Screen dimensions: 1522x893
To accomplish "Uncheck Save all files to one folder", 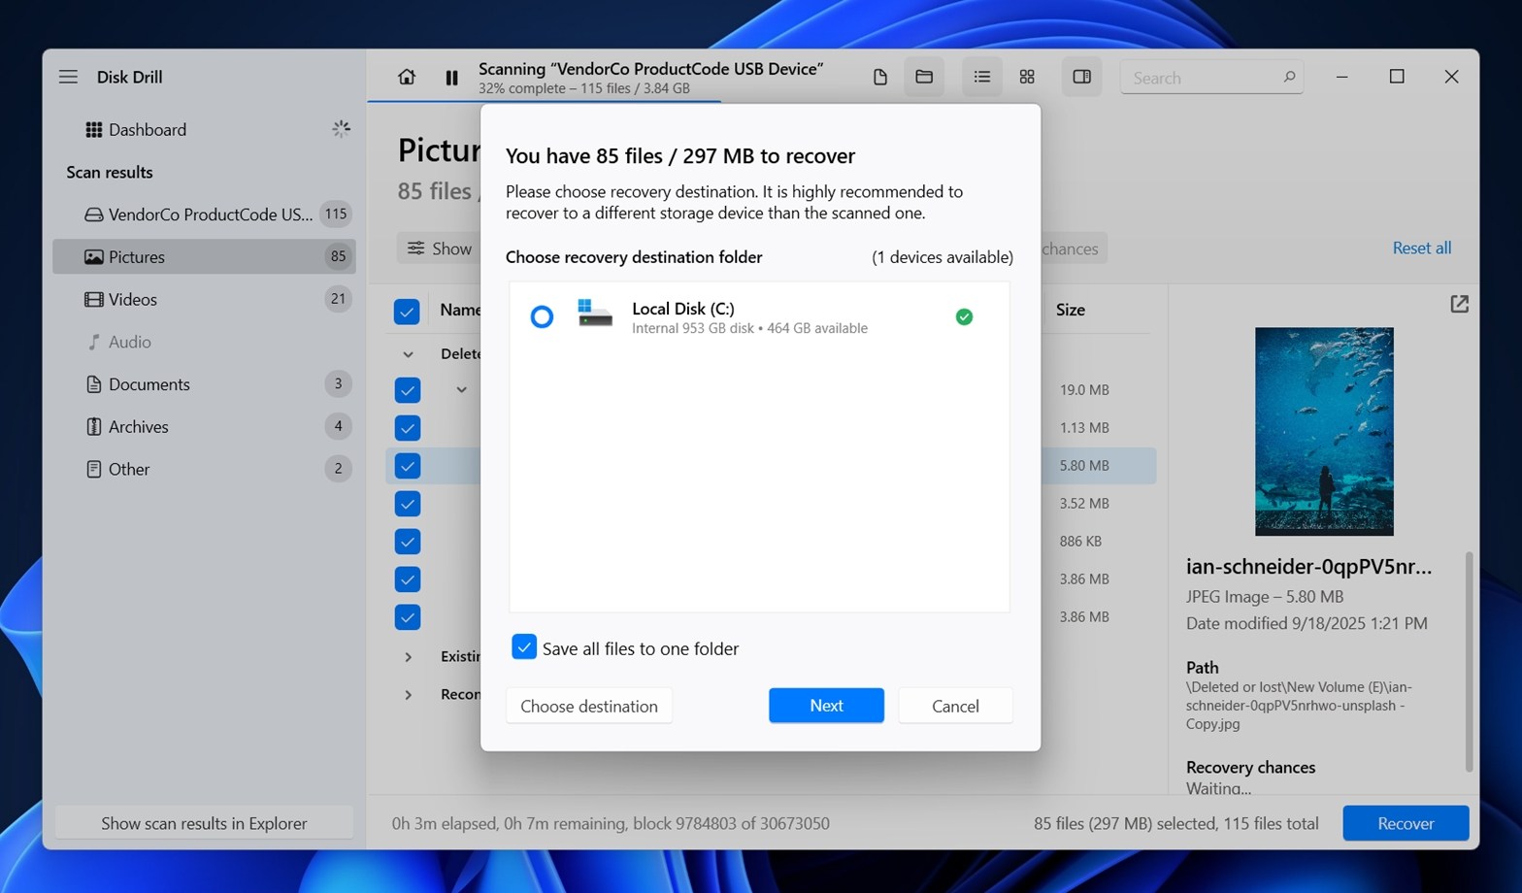I will [524, 647].
